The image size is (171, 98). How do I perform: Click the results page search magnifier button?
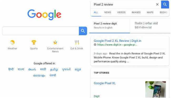[x=165, y=4]
